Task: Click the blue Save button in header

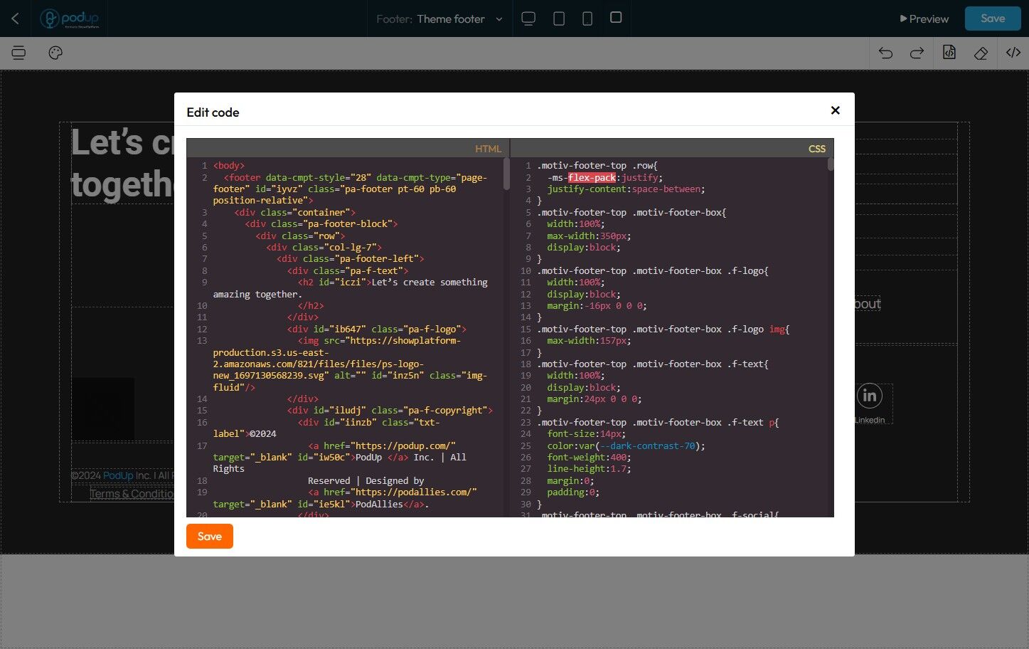Action: click(992, 19)
